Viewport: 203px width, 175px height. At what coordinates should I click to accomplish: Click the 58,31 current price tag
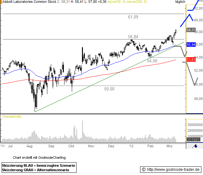[x=191, y=30]
